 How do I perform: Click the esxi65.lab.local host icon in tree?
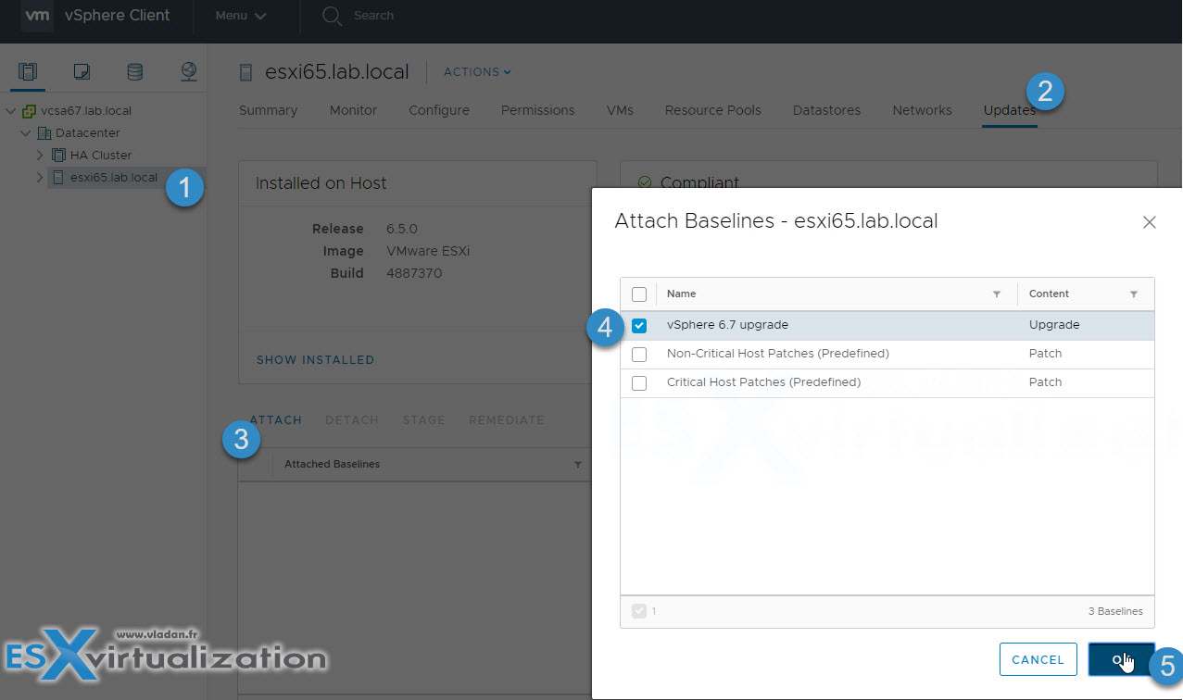pos(58,178)
